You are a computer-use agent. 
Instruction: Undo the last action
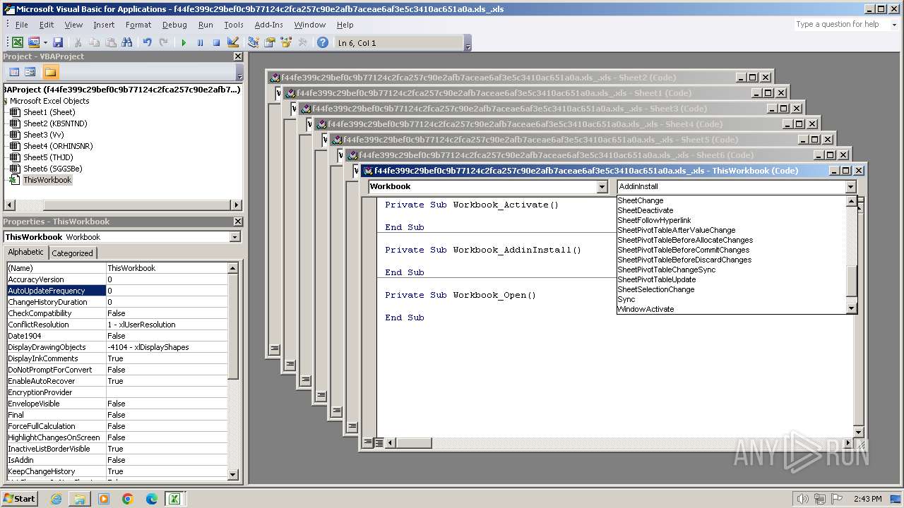click(147, 42)
